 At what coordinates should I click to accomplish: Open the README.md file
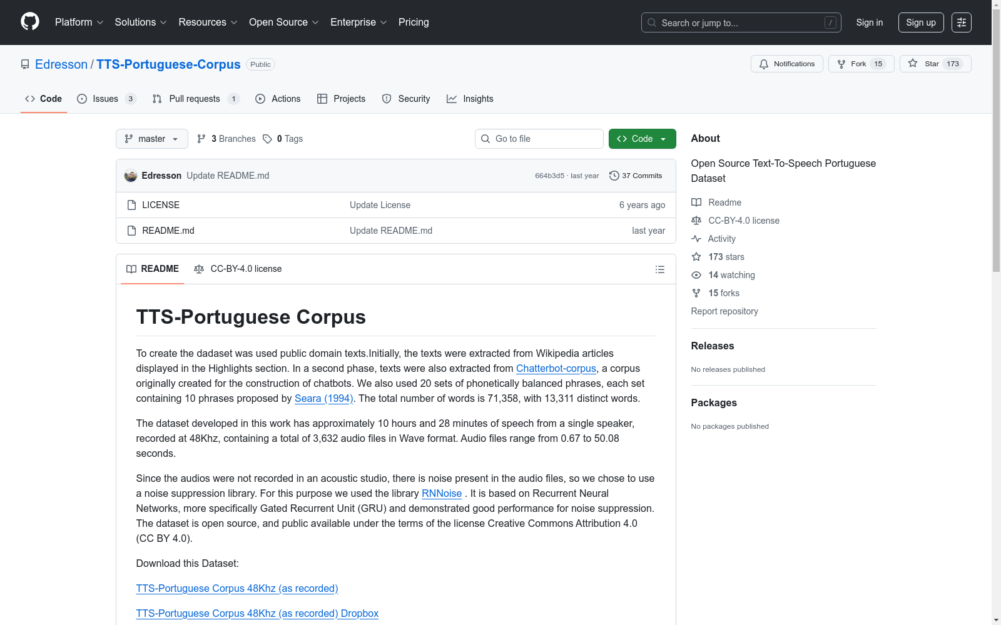point(168,231)
